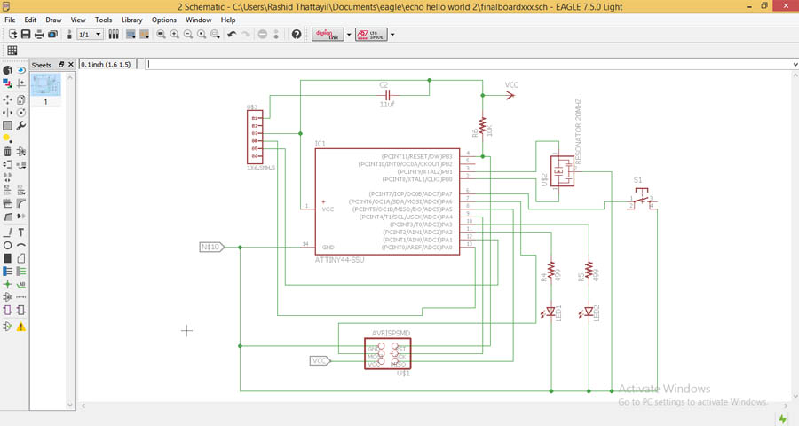This screenshot has width=799, height=426.
Task: Click the Zoom to fit icon
Action: click(x=161, y=34)
